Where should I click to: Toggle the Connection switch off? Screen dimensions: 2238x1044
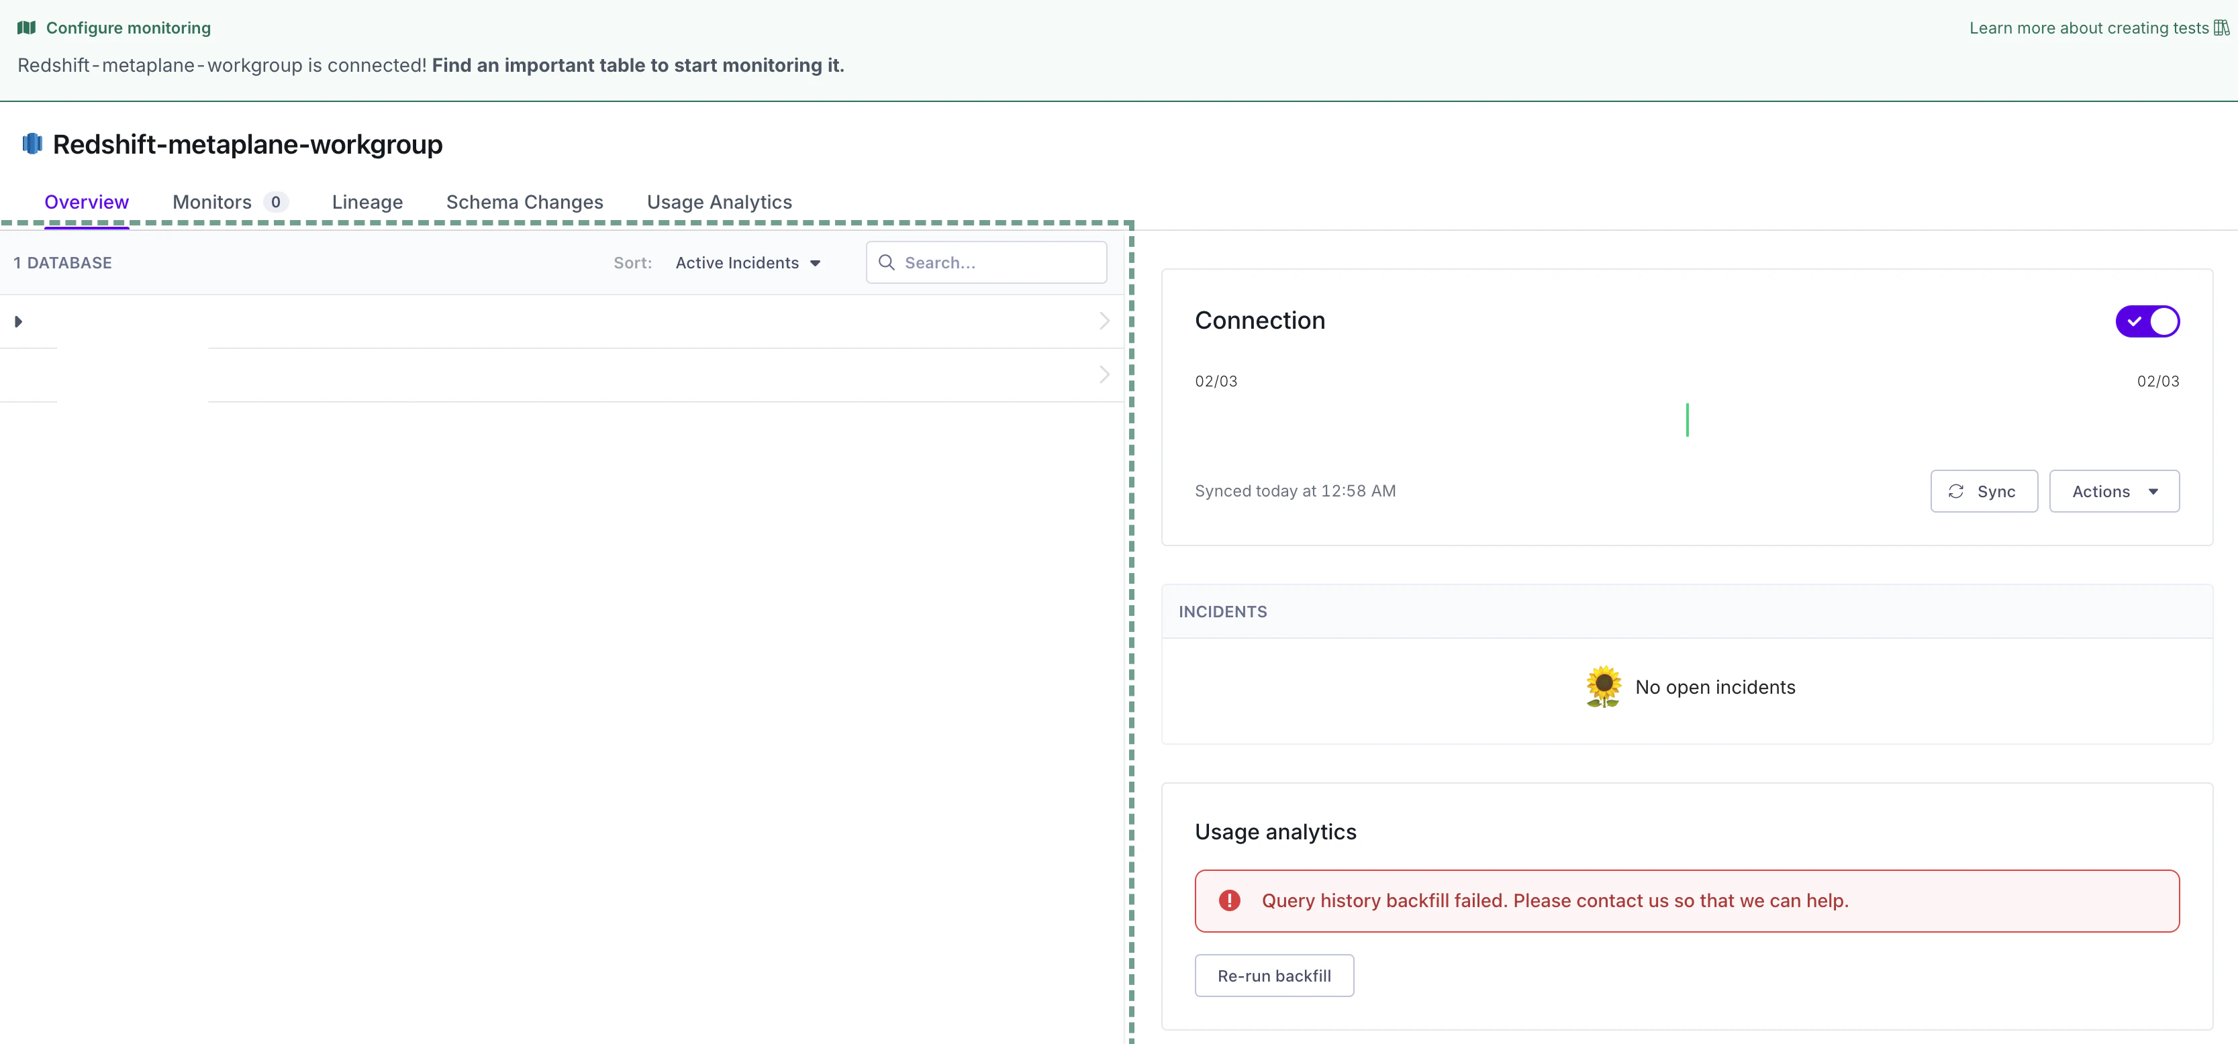[x=2147, y=321]
